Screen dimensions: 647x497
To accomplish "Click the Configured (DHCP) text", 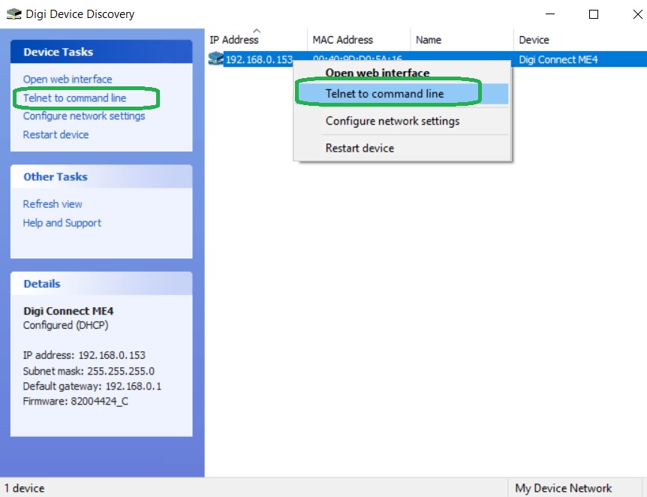I will [65, 325].
